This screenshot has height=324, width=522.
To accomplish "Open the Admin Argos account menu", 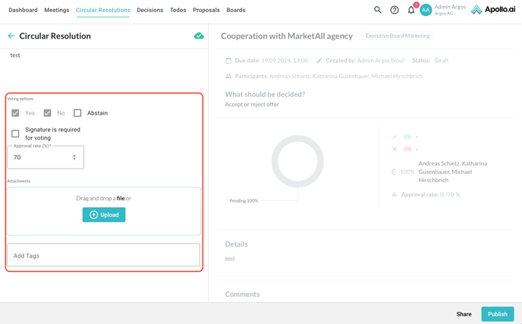I will pos(450,10).
